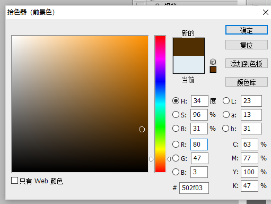271x204 pixels.
Task: Click the Lab a field showing 13
Action: [251, 115]
